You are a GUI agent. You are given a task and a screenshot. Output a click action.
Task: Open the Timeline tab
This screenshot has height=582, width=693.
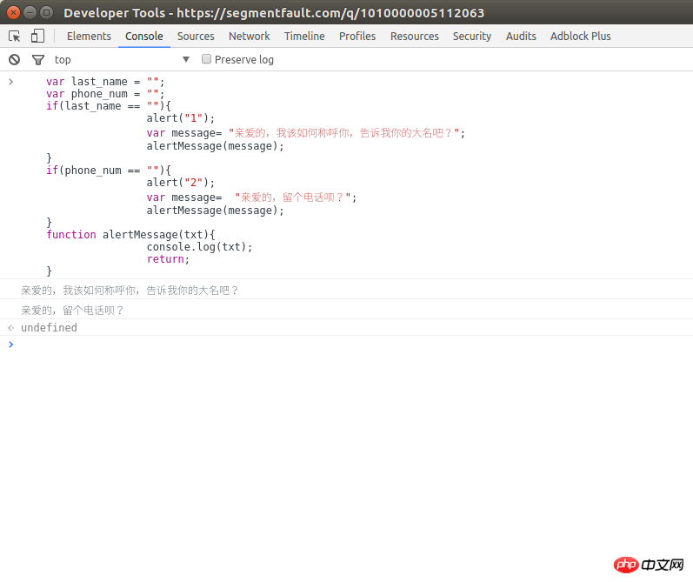click(304, 36)
